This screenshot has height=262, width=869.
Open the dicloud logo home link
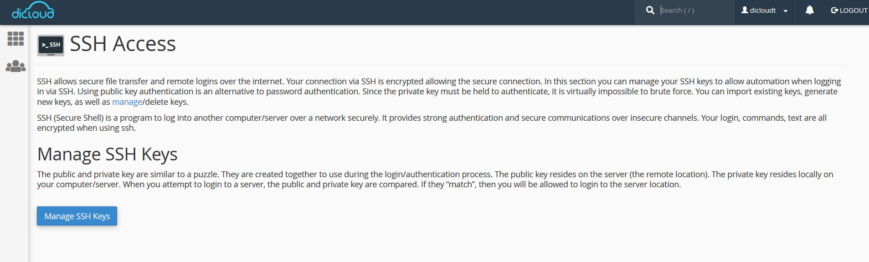click(33, 11)
